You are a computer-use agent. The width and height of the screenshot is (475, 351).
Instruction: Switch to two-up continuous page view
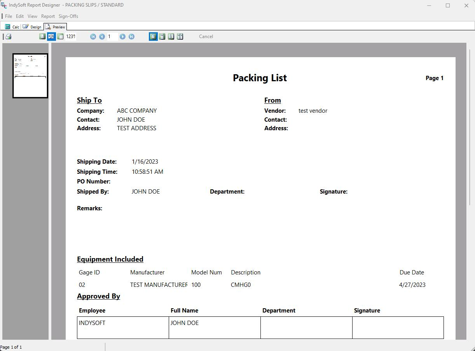[x=180, y=37]
